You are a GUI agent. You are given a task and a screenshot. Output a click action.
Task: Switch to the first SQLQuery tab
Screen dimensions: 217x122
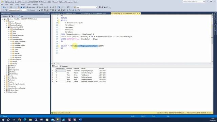pyautogui.click(x=64, y=14)
